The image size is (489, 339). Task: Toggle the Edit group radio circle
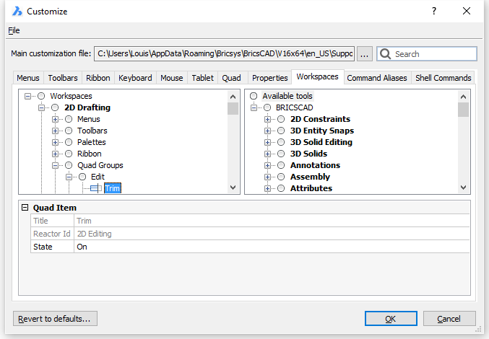[x=82, y=177]
